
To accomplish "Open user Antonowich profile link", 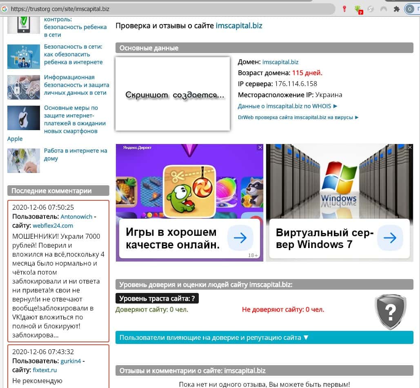I will (x=76, y=217).
